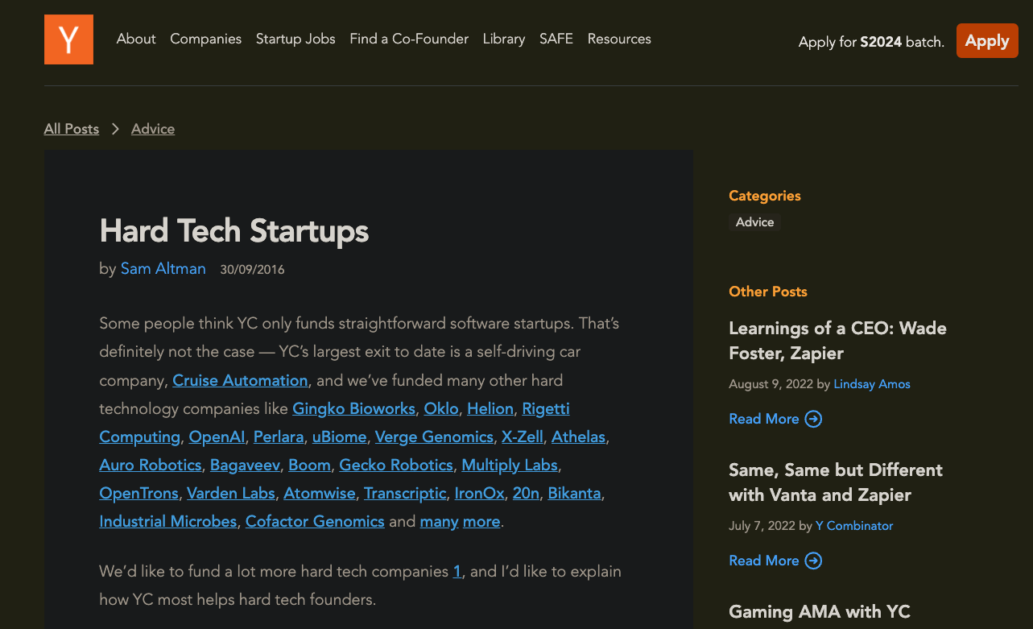This screenshot has width=1033, height=629.
Task: Open the Cruise Automation link
Action: click(x=240, y=380)
